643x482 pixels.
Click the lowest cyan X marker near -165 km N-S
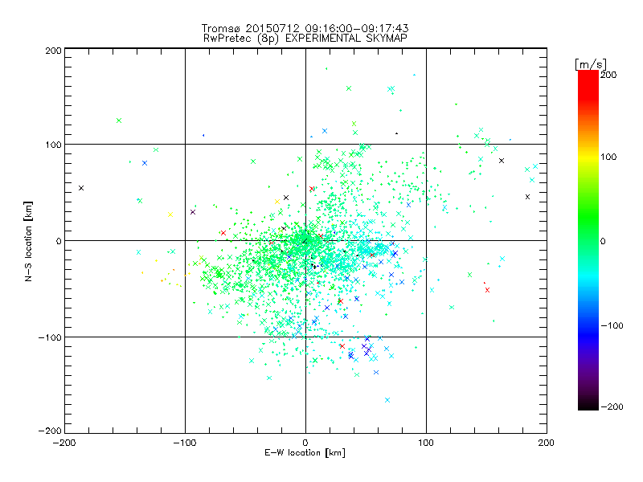coord(387,400)
